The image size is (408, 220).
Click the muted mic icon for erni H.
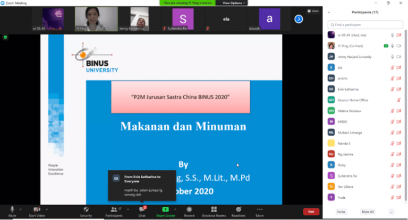tap(393, 78)
